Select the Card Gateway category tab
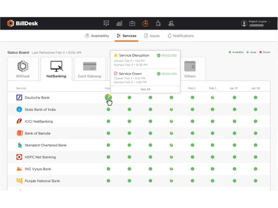Image resolution: width=278 pixels, height=208 pixels. click(90, 69)
